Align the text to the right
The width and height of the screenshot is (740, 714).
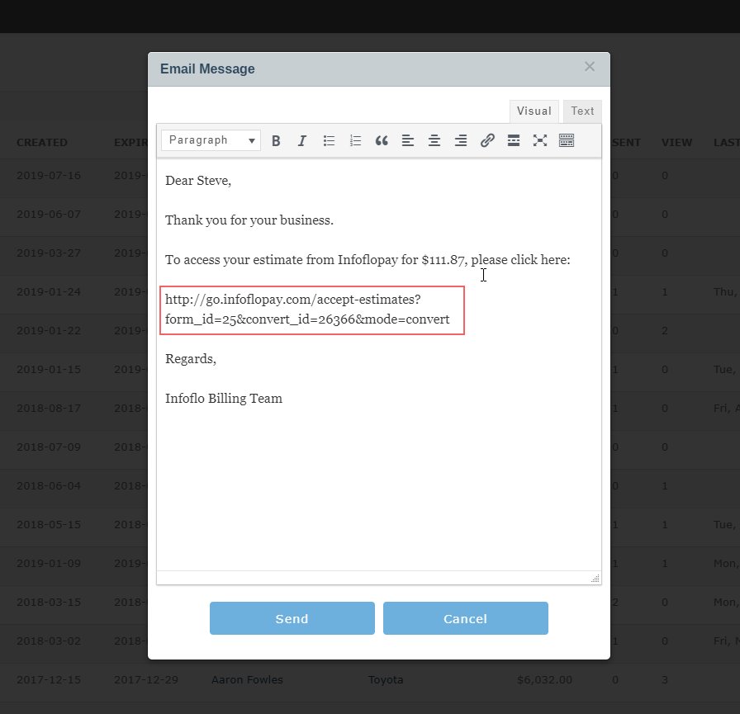click(461, 140)
